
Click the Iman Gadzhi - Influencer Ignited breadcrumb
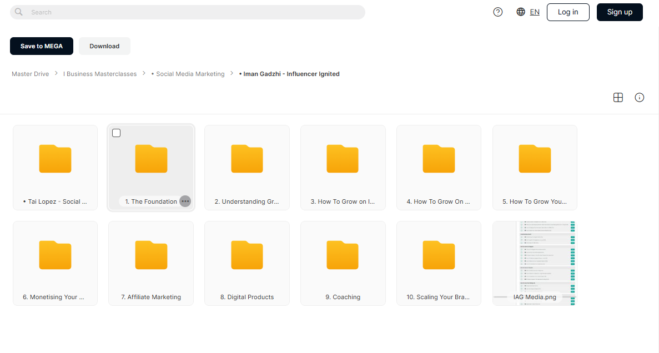coord(289,74)
